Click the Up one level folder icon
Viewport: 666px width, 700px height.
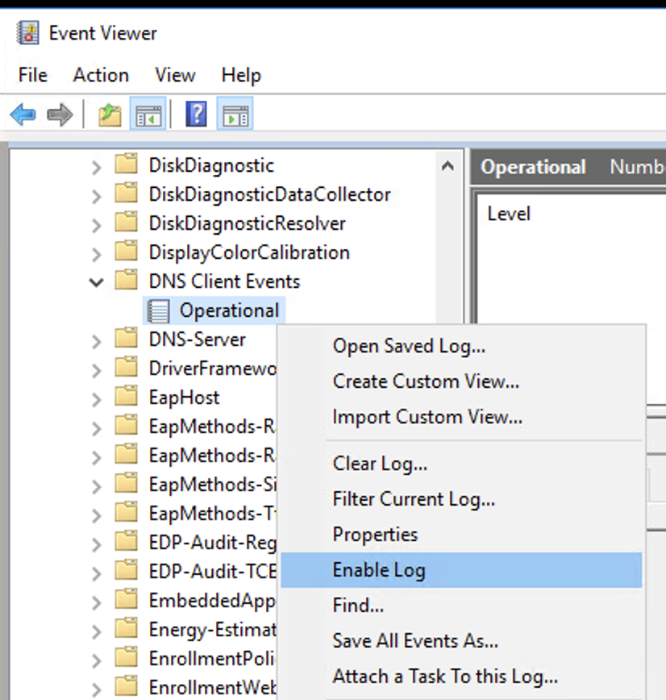110,115
